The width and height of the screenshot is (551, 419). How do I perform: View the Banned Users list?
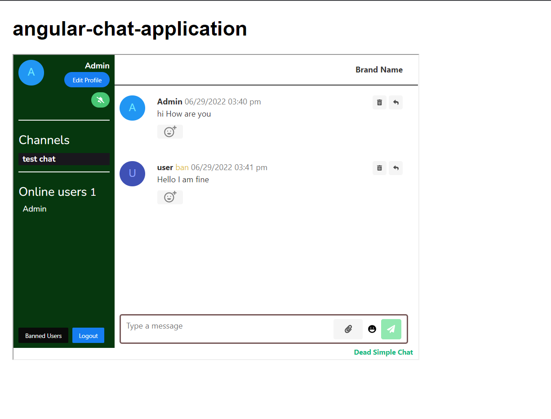pyautogui.click(x=43, y=335)
